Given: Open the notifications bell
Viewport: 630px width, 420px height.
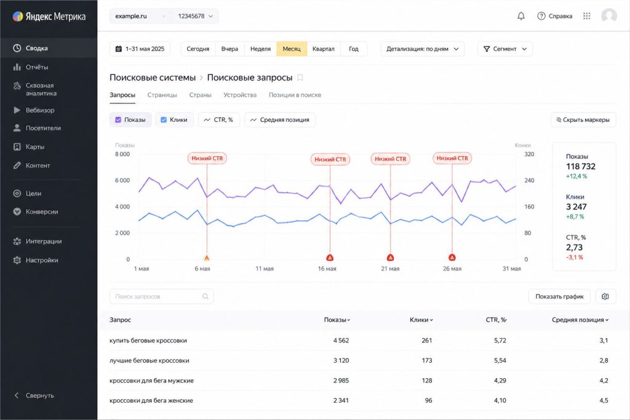Looking at the screenshot, I should (520, 16).
